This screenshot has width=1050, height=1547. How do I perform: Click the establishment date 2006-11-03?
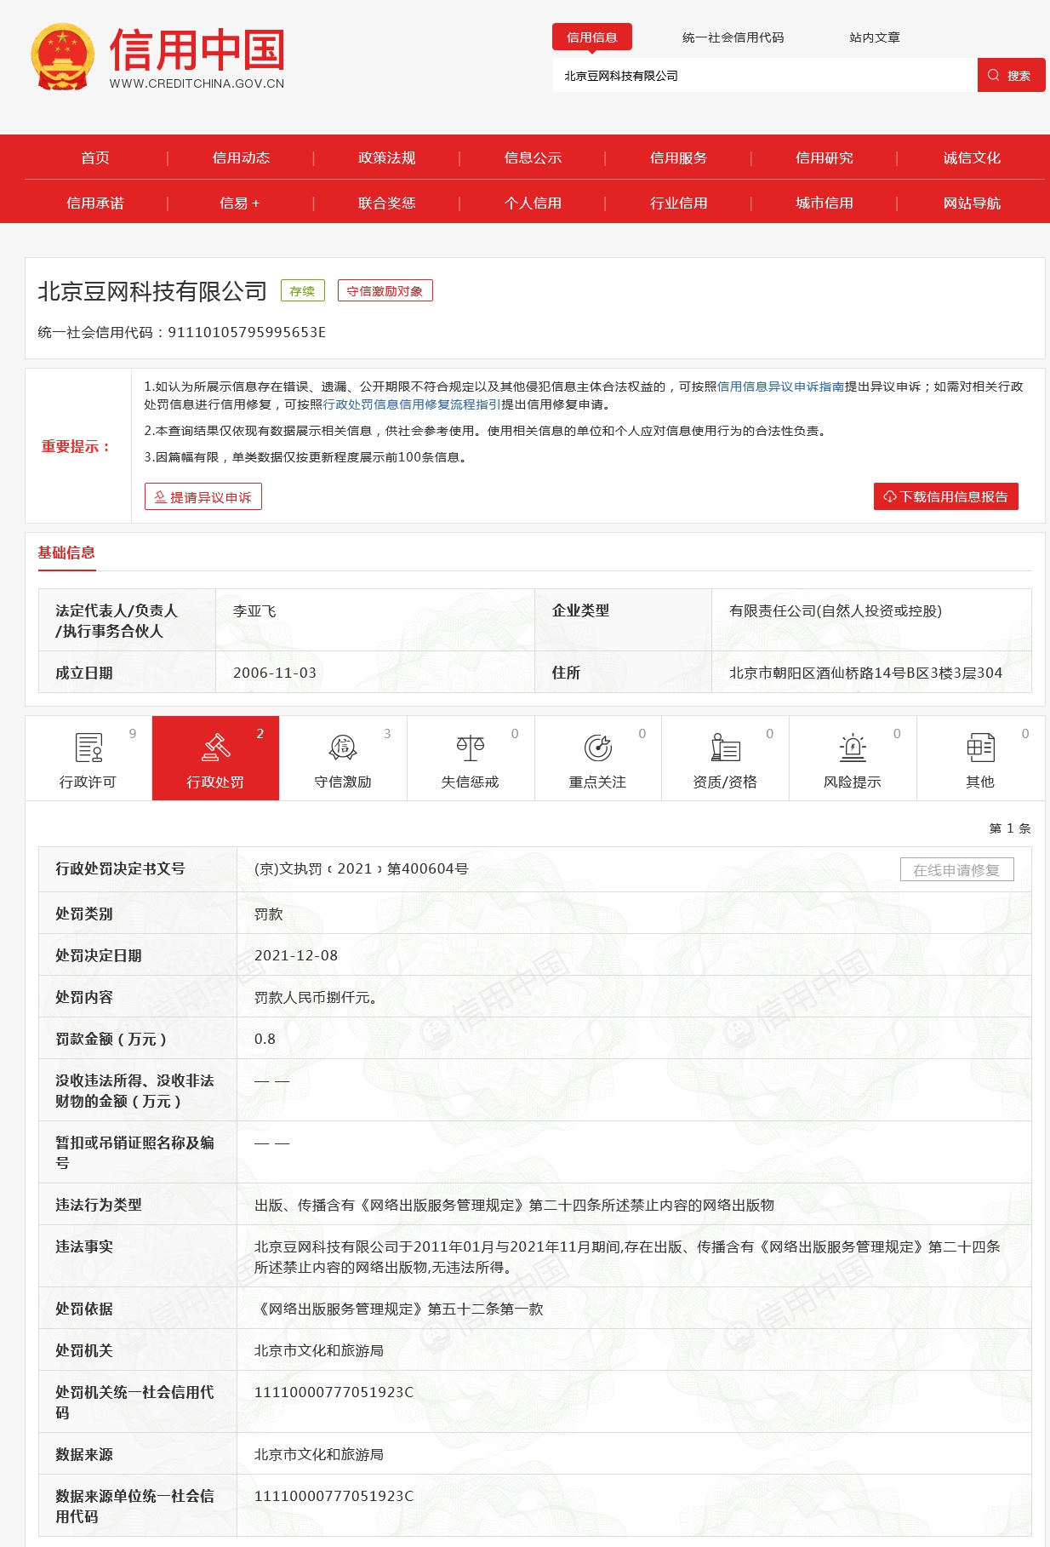(x=275, y=673)
